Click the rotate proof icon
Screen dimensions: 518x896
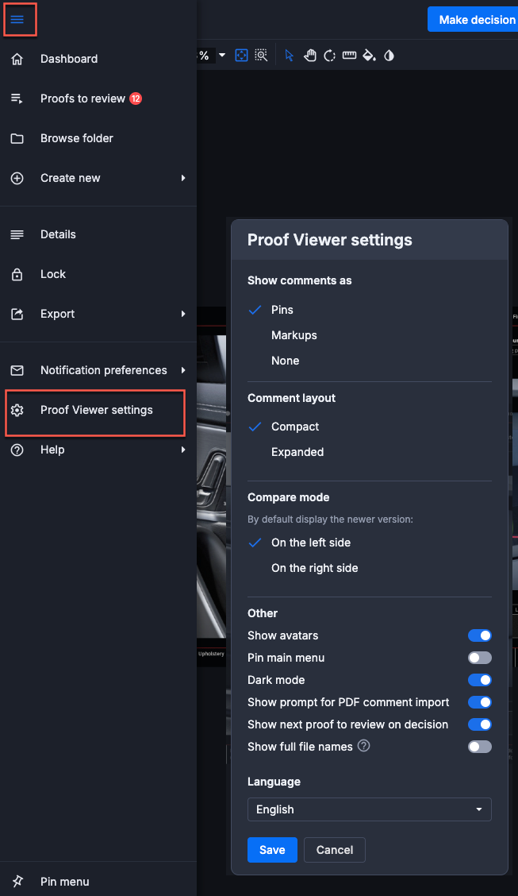pos(329,56)
